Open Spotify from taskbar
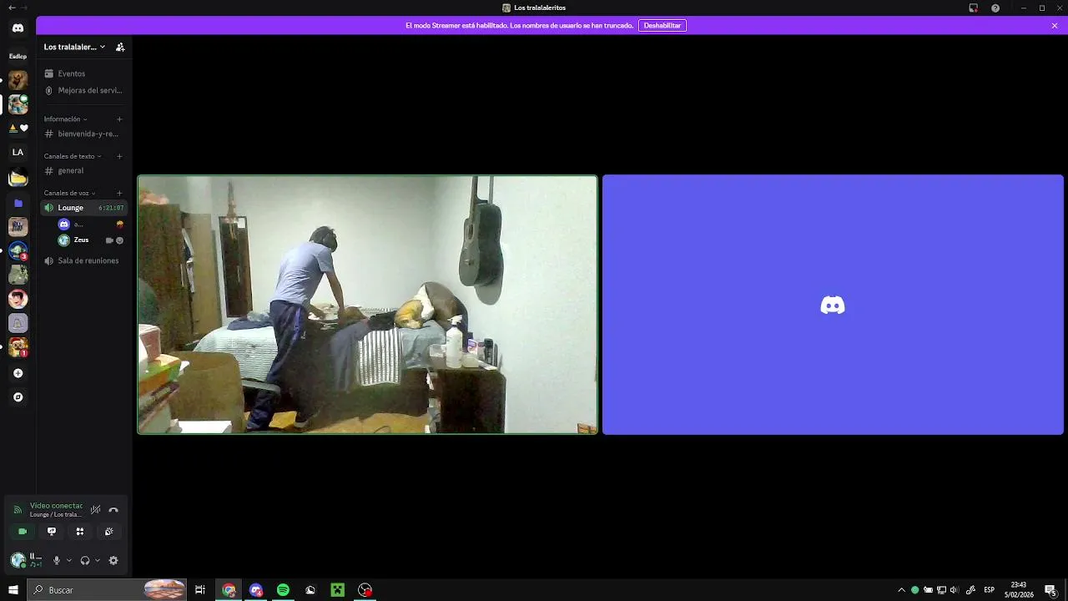 283,590
